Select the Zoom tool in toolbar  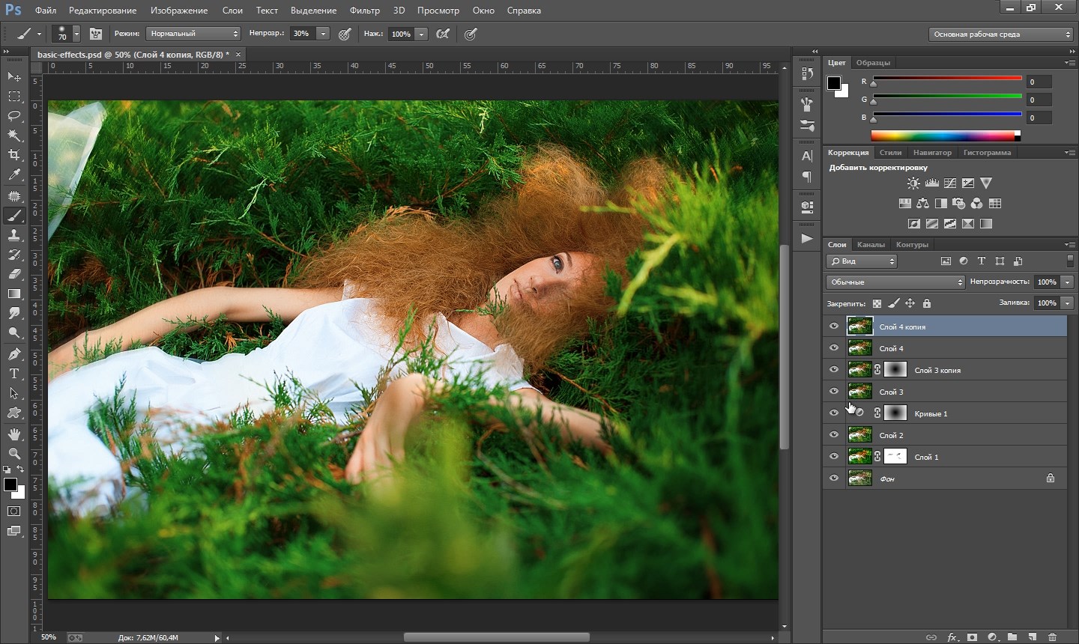point(14,453)
